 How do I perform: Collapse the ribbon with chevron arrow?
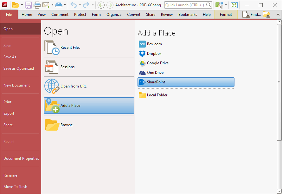[278, 15]
